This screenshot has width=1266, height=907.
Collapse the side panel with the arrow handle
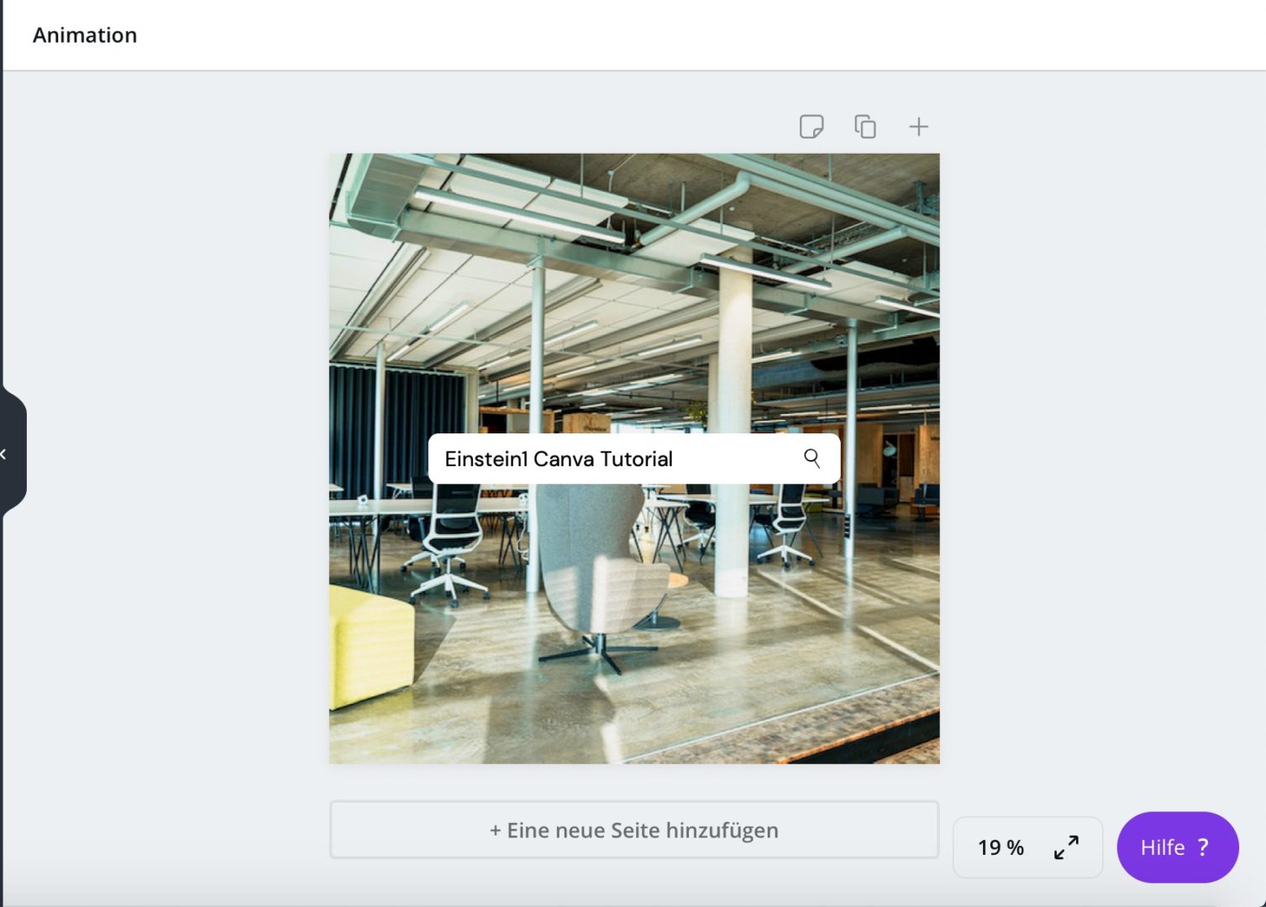12,453
